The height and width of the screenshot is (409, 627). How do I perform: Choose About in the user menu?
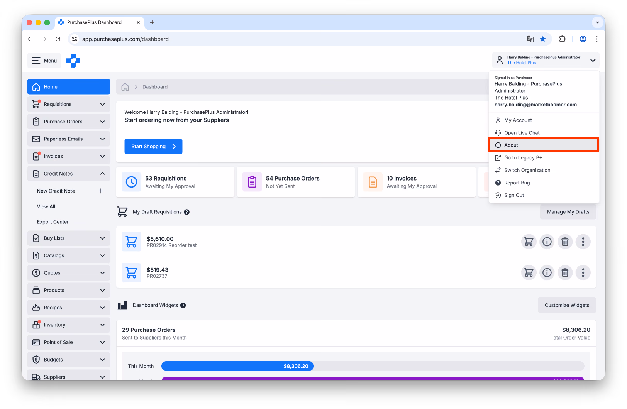[544, 145]
